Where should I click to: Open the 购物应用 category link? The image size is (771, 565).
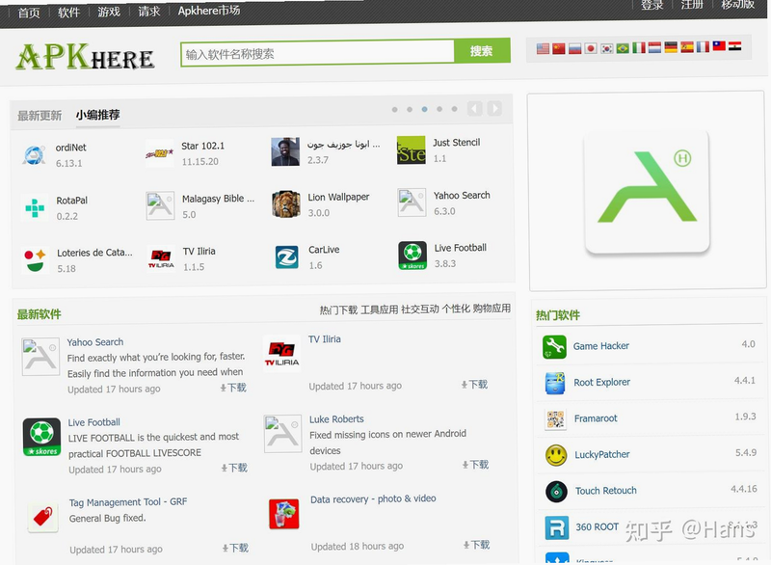point(492,309)
